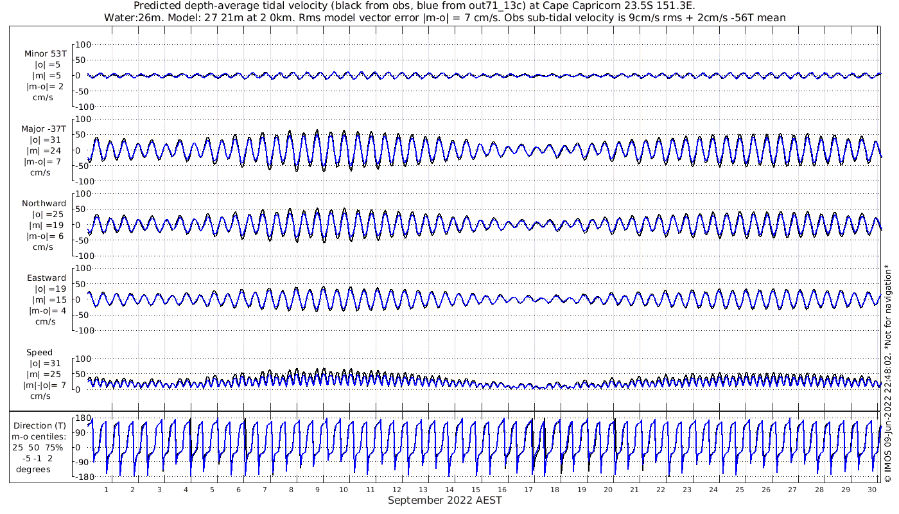The image size is (899, 514).
Task: Select the 'Direction (T)' panel label
Action: point(41,425)
